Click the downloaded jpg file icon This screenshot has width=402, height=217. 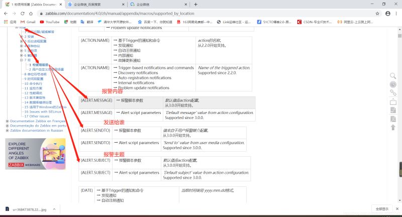(7, 209)
